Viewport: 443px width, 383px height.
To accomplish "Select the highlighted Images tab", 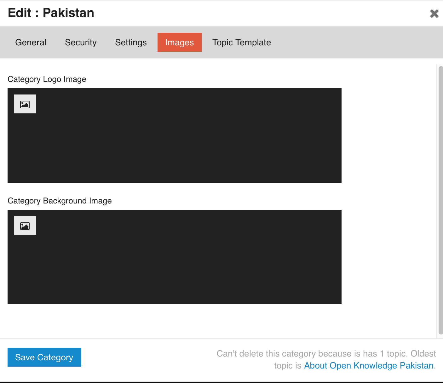I will tap(179, 42).
